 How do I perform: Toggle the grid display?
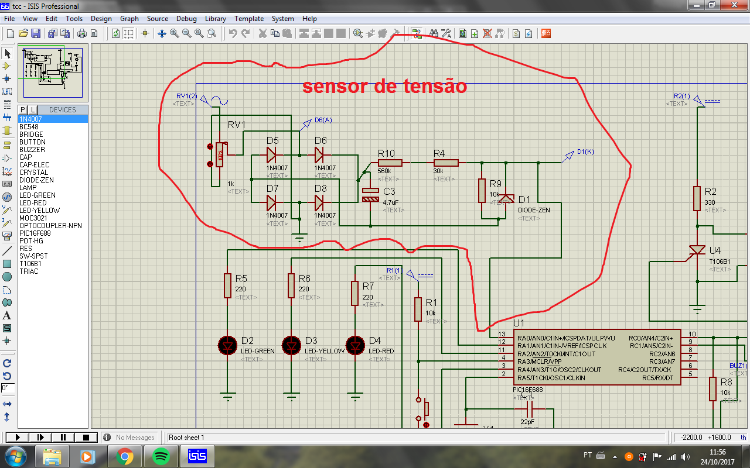point(128,33)
